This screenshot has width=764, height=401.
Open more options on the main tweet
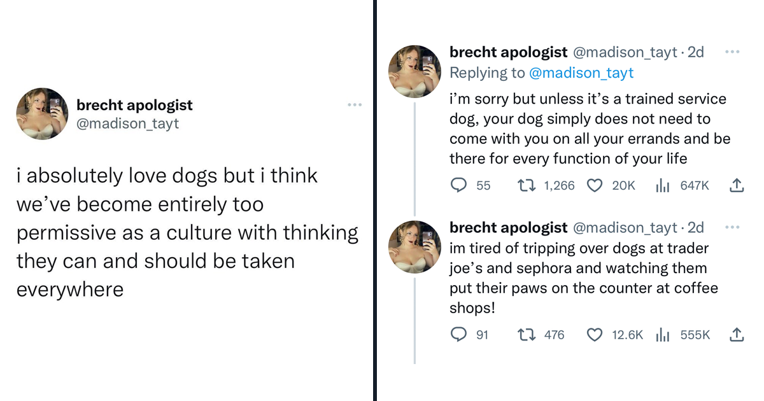coord(355,104)
